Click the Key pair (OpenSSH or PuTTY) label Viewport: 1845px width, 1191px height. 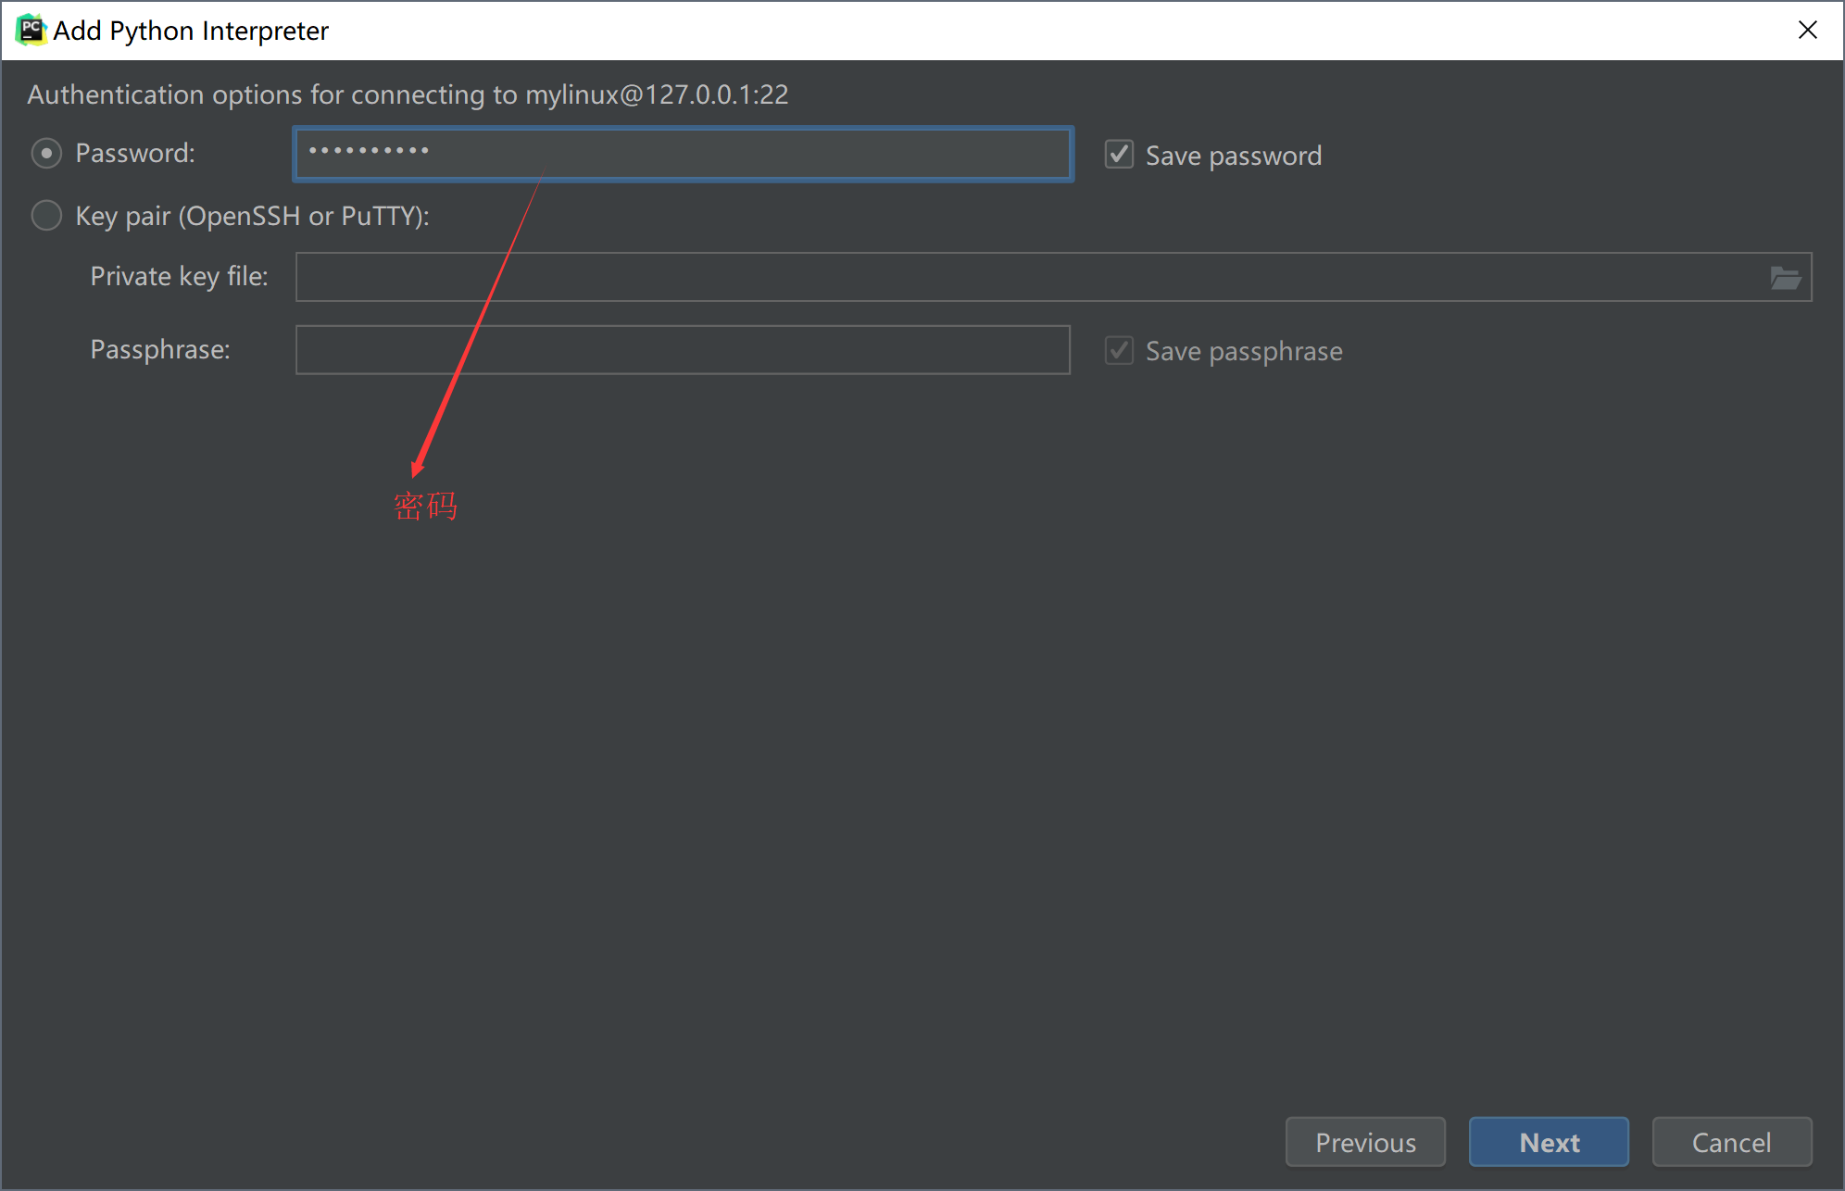[252, 216]
